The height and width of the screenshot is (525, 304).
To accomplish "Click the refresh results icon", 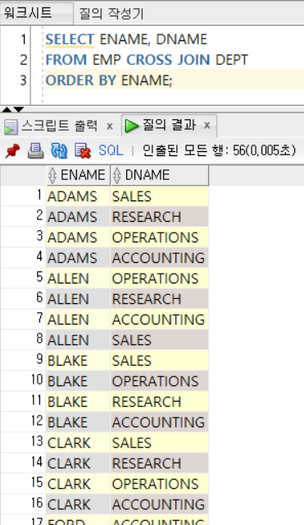I will coord(59,150).
